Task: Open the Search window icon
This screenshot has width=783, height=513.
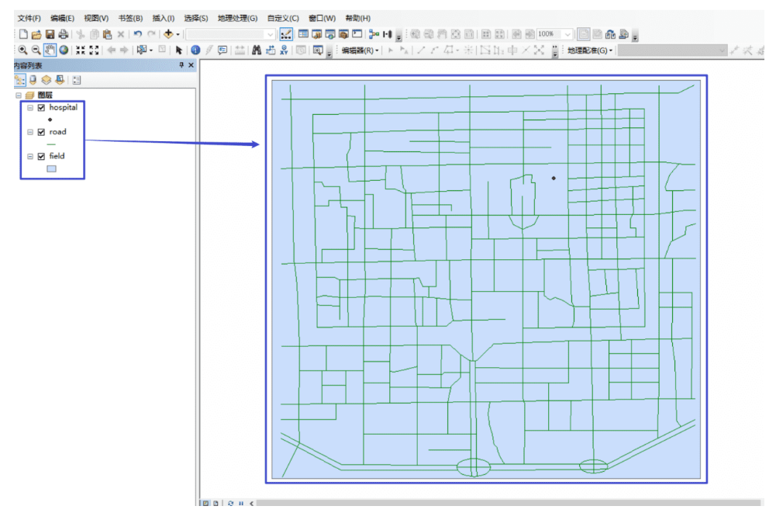Action: pos(330,34)
